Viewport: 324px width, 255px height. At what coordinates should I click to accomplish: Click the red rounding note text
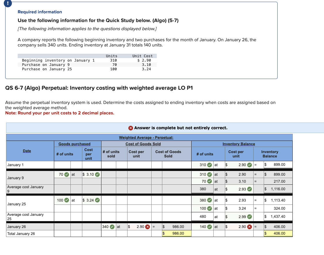(x=60, y=113)
